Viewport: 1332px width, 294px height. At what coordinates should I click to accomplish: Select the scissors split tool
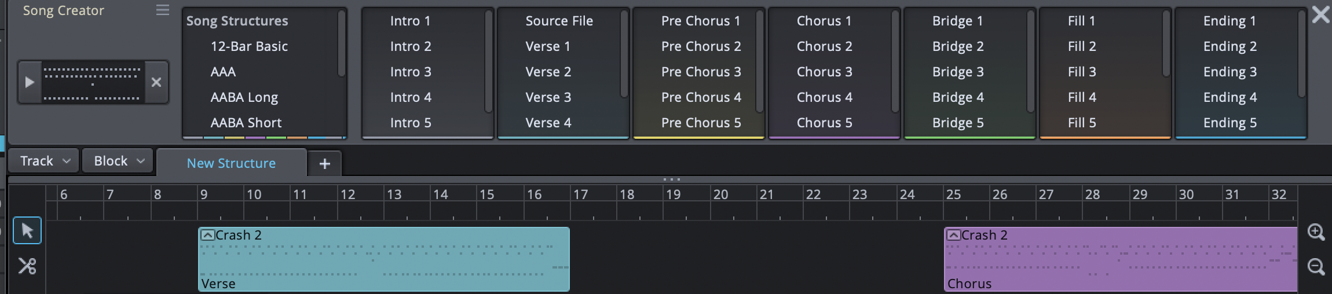[x=27, y=266]
